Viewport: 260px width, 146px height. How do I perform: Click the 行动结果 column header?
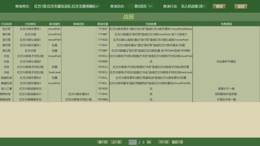(151, 24)
